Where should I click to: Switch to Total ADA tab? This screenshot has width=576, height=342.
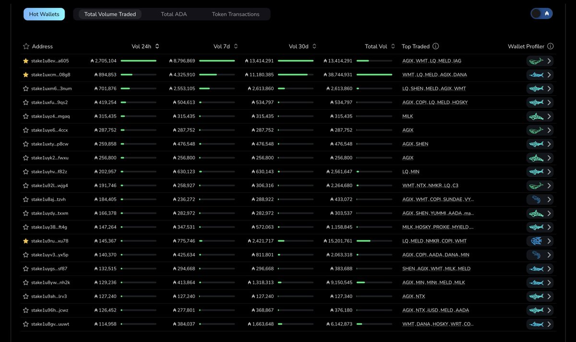[x=174, y=14]
